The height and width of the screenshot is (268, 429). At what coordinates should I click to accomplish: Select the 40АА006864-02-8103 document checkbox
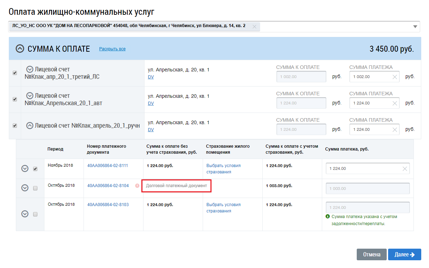[x=35, y=214]
